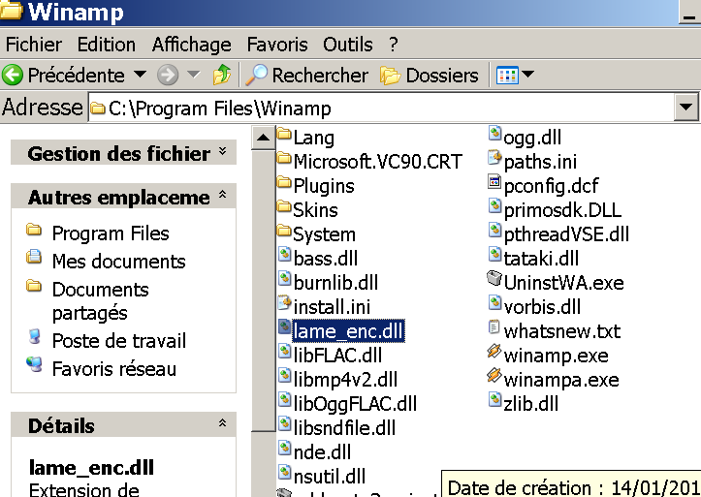Select the bass.dll file icon
701x497 pixels.
[x=285, y=254]
